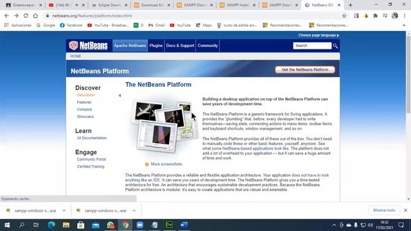Show hidden system tray icons
The image size is (411, 231).
tap(334, 225)
